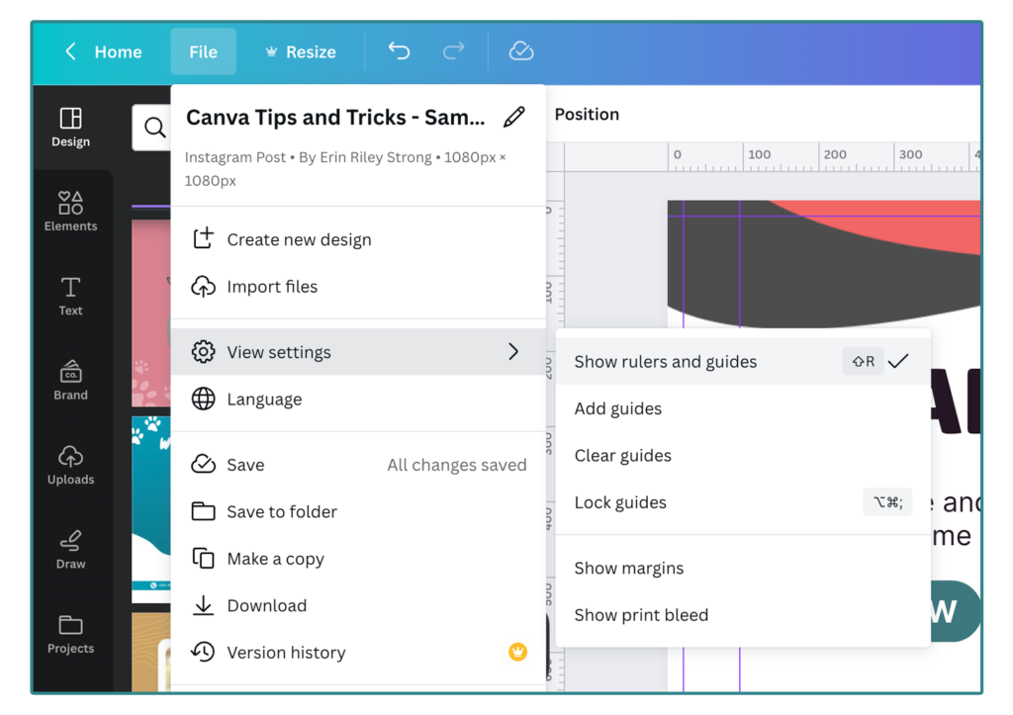Edit design title with pencil icon
The width and height of the screenshot is (1013, 715).
tap(514, 117)
